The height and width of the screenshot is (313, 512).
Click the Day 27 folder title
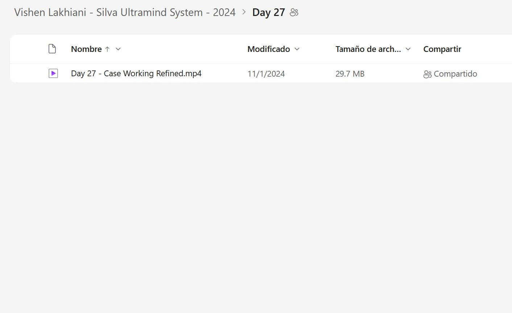pyautogui.click(x=268, y=12)
